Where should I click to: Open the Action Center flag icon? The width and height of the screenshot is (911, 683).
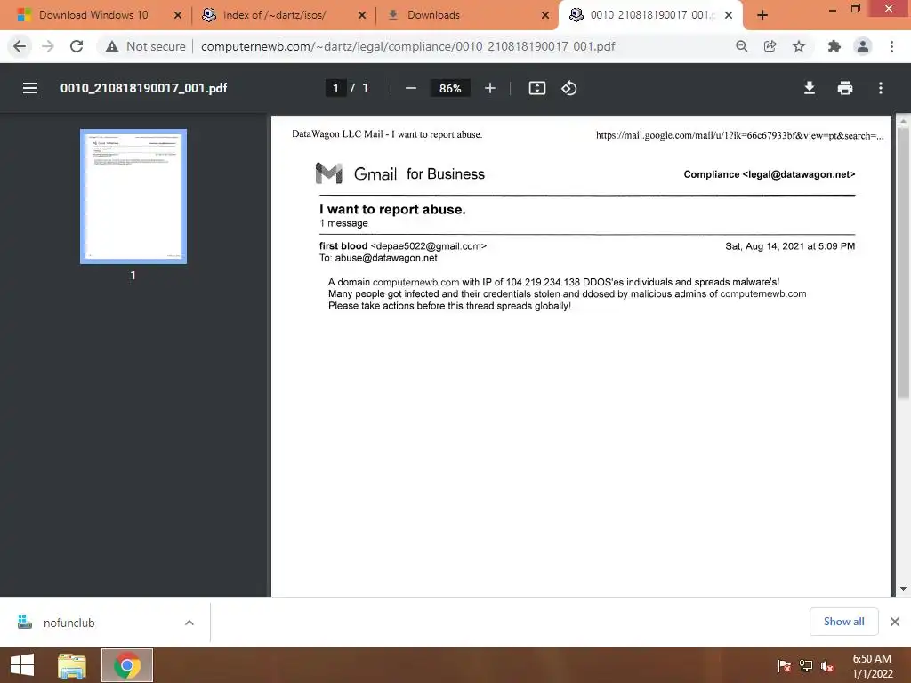coord(785,666)
